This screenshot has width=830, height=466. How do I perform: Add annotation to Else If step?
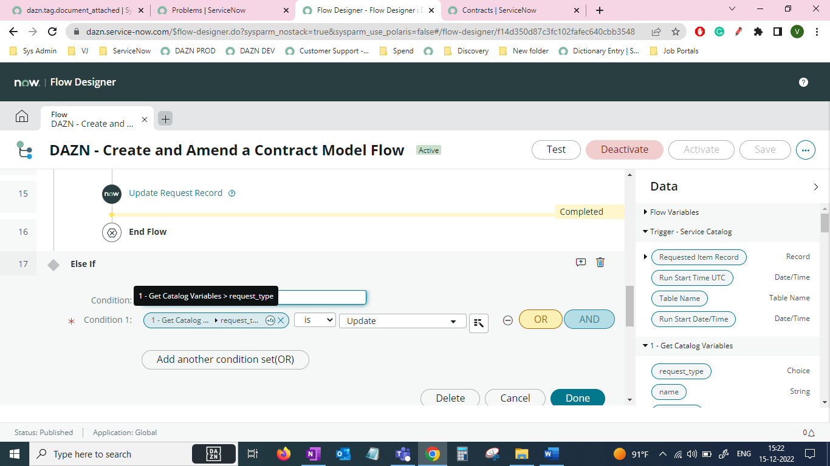pyautogui.click(x=581, y=262)
